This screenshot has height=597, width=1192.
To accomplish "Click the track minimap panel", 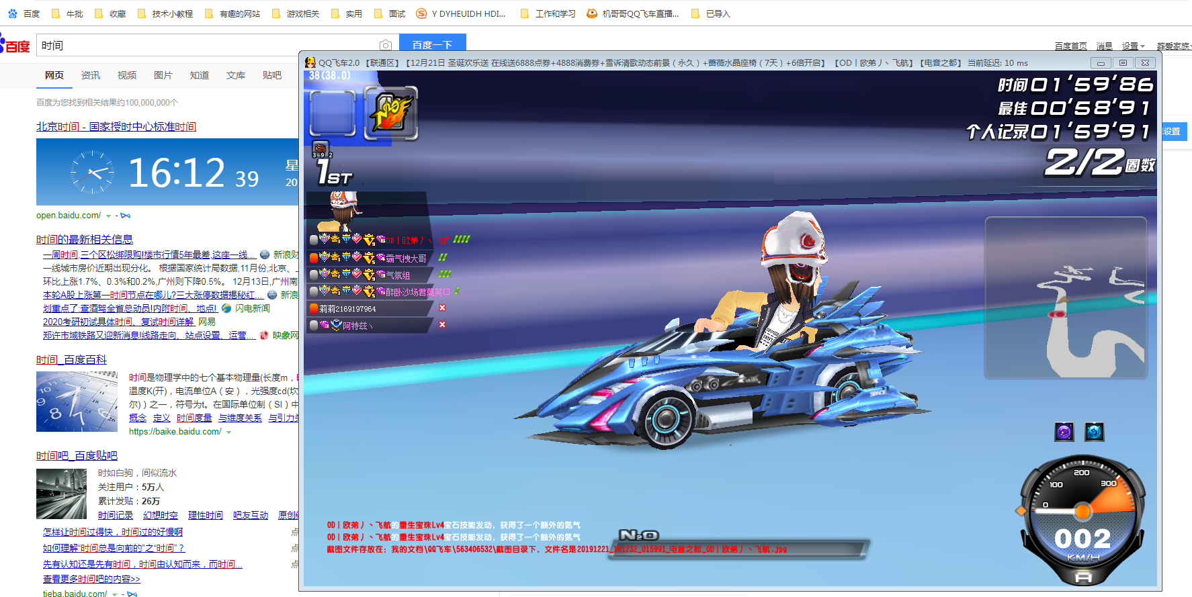I will point(1066,297).
